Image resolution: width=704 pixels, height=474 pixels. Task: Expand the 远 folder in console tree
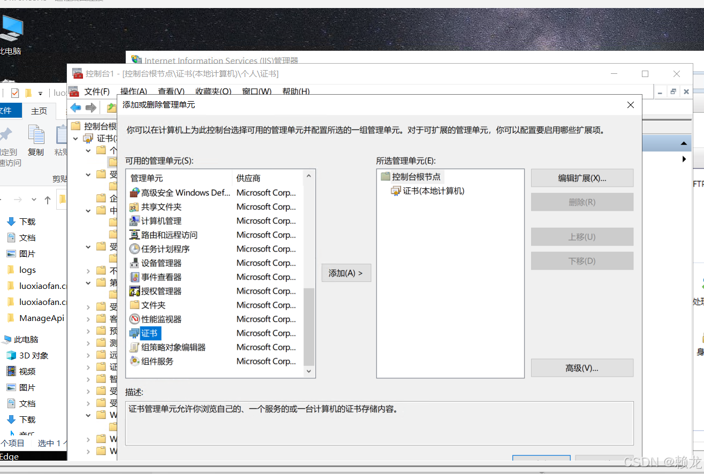88,355
